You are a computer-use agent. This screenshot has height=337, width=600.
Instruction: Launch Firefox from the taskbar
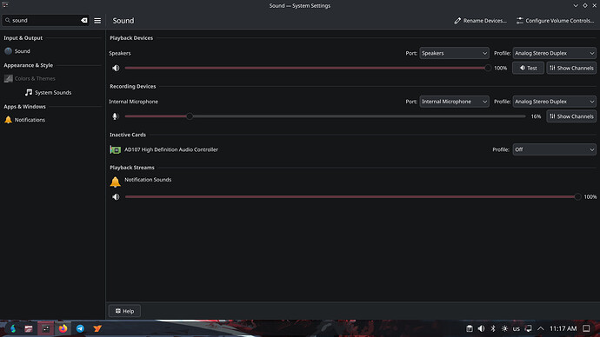[63, 328]
